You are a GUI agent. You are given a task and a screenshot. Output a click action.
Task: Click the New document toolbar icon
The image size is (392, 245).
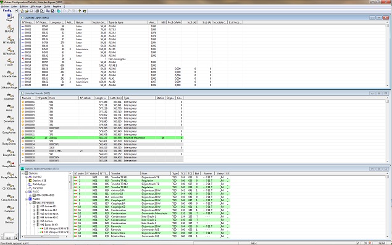[x=22, y=11]
